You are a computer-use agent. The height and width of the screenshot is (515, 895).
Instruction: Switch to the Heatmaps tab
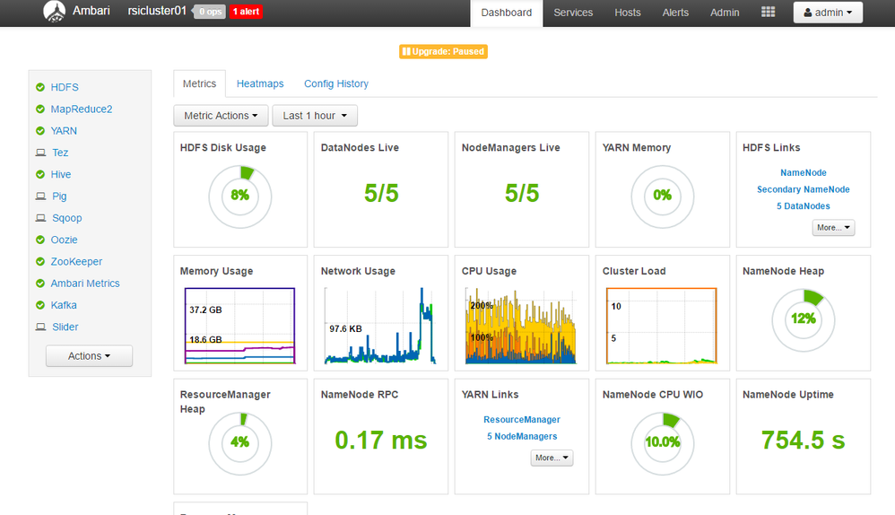(260, 83)
